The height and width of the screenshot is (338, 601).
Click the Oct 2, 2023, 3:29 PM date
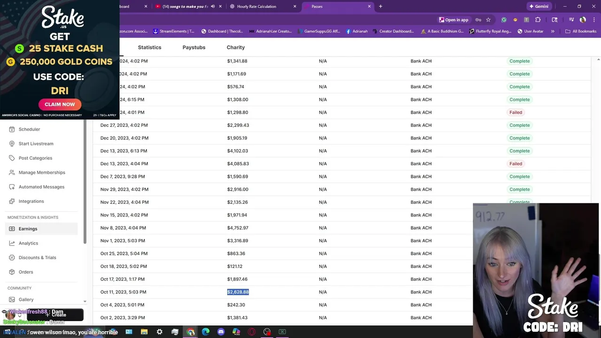123,318
